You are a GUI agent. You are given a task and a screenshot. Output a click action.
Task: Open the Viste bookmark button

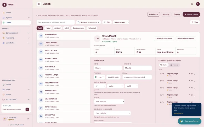(x=195, y=22)
